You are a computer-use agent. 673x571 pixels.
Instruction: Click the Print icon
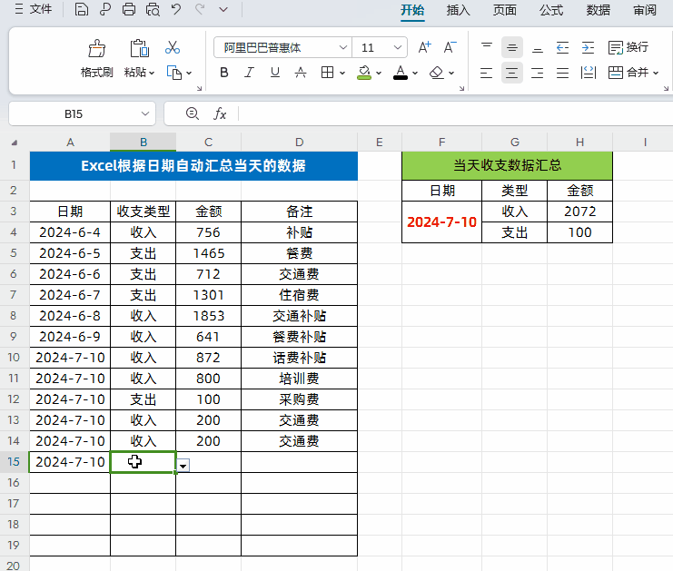pyautogui.click(x=129, y=9)
